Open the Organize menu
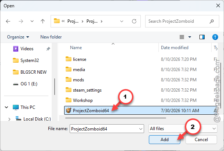 (18, 37)
